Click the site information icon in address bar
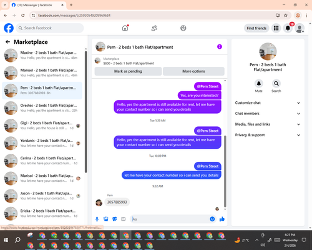This screenshot has height=250, width=312. (33, 15)
